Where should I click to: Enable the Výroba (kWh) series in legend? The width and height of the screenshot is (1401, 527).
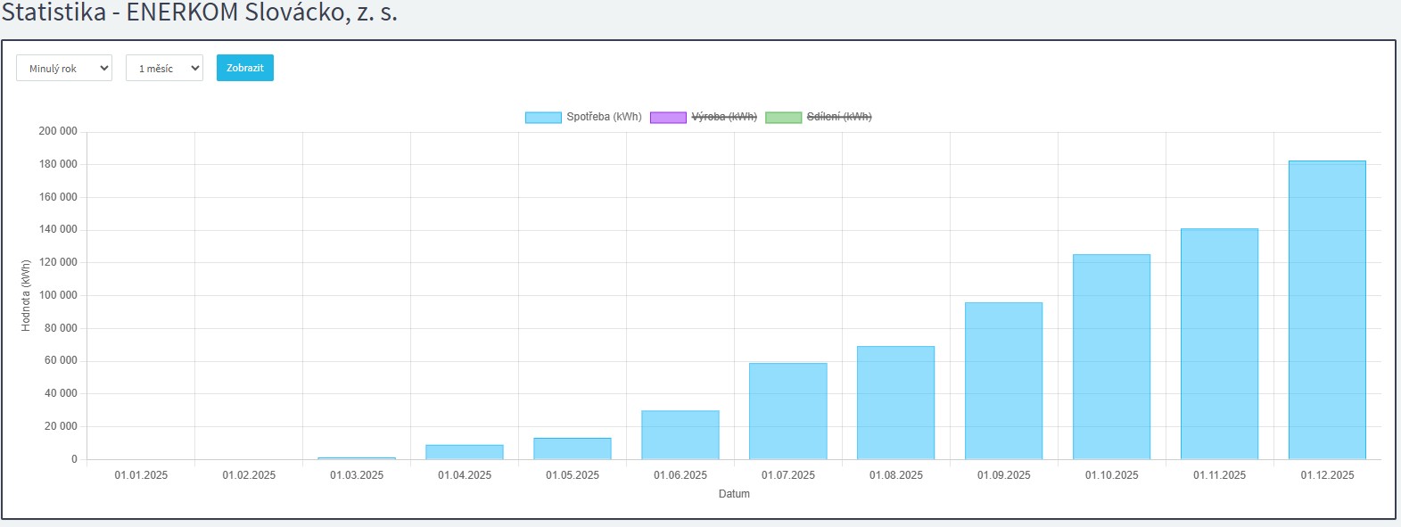click(x=723, y=117)
